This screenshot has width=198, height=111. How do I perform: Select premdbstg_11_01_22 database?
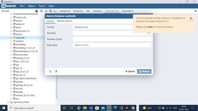click(25, 48)
